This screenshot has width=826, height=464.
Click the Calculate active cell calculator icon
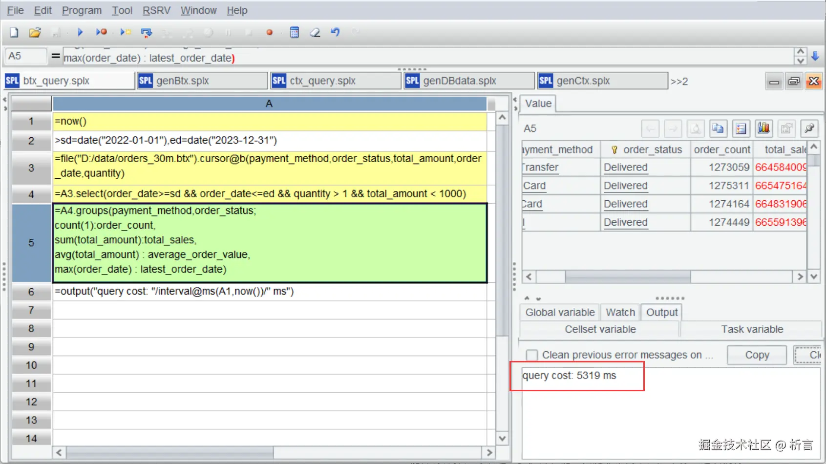[x=294, y=32]
